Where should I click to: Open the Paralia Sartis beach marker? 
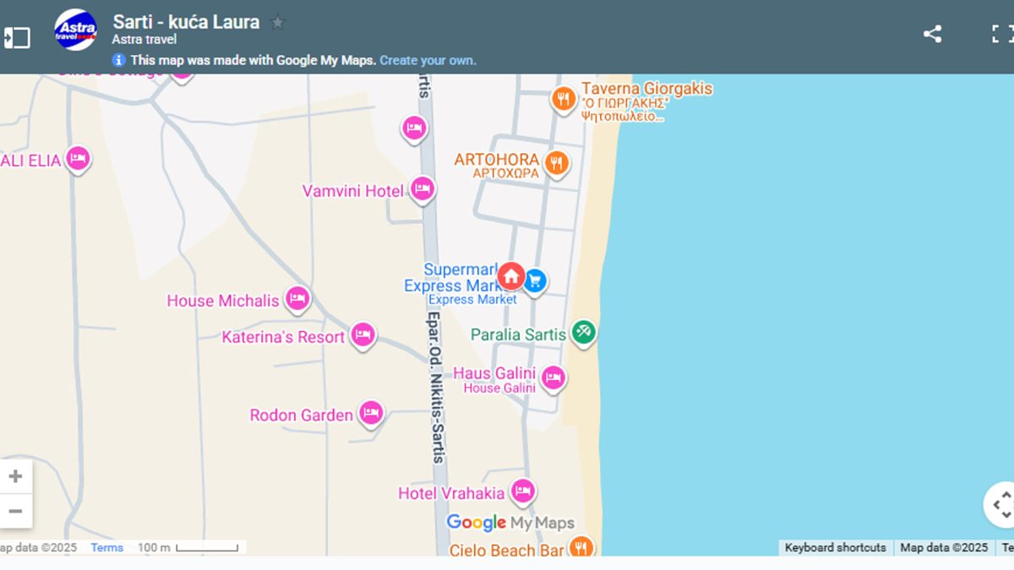click(x=583, y=332)
